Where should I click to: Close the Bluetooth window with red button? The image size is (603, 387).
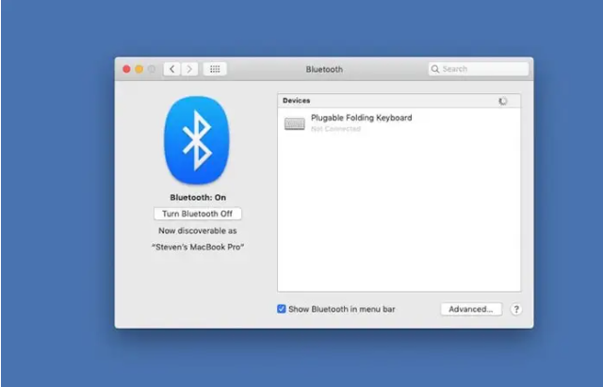pyautogui.click(x=126, y=69)
